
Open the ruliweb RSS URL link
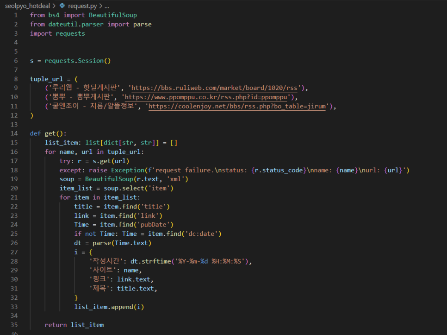(214, 88)
